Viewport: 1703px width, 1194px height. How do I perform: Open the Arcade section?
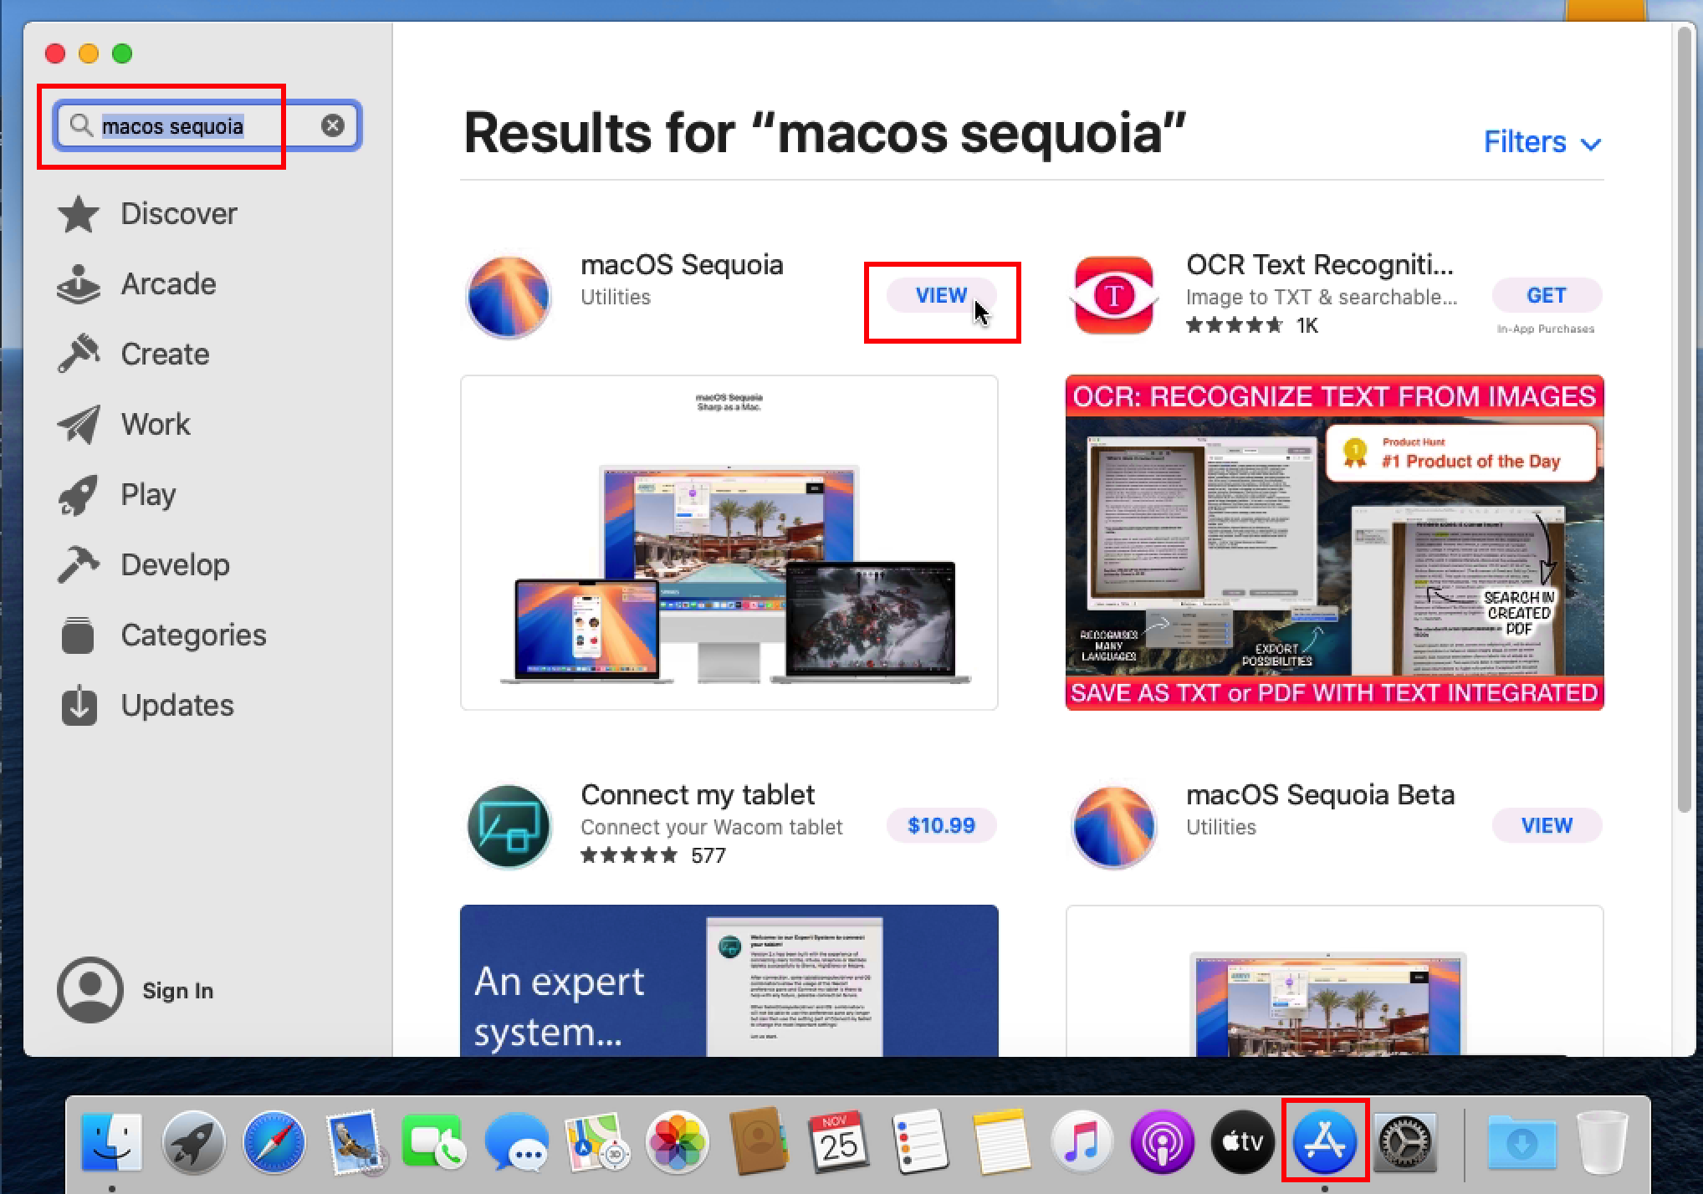click(x=167, y=283)
